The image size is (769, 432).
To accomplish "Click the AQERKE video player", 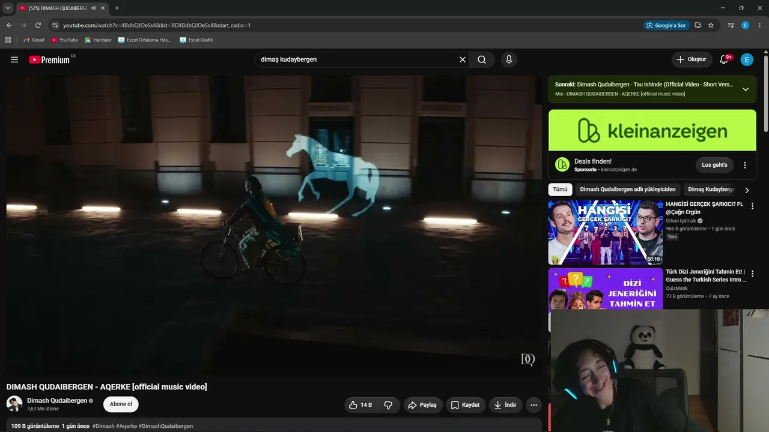I will click(274, 226).
